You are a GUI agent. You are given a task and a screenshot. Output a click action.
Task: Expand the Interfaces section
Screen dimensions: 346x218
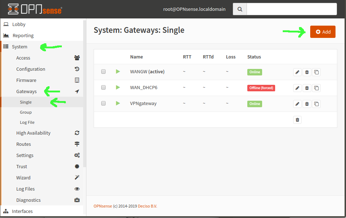pos(22,211)
